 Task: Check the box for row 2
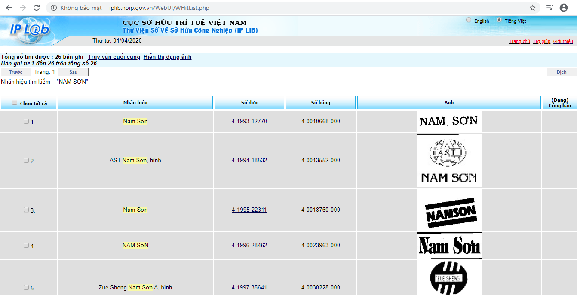(26, 160)
